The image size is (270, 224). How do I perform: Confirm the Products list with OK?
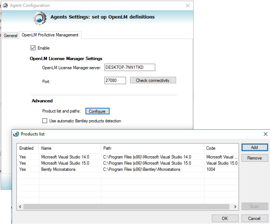click(225, 218)
